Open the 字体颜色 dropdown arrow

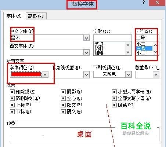coord(45,74)
